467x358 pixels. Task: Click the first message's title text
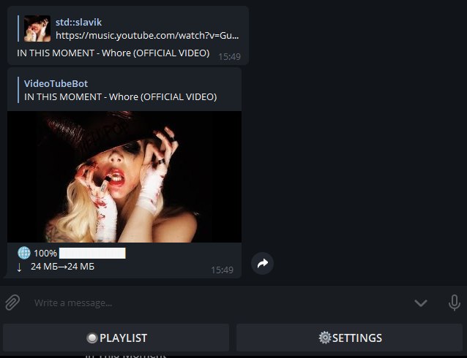coord(113,53)
